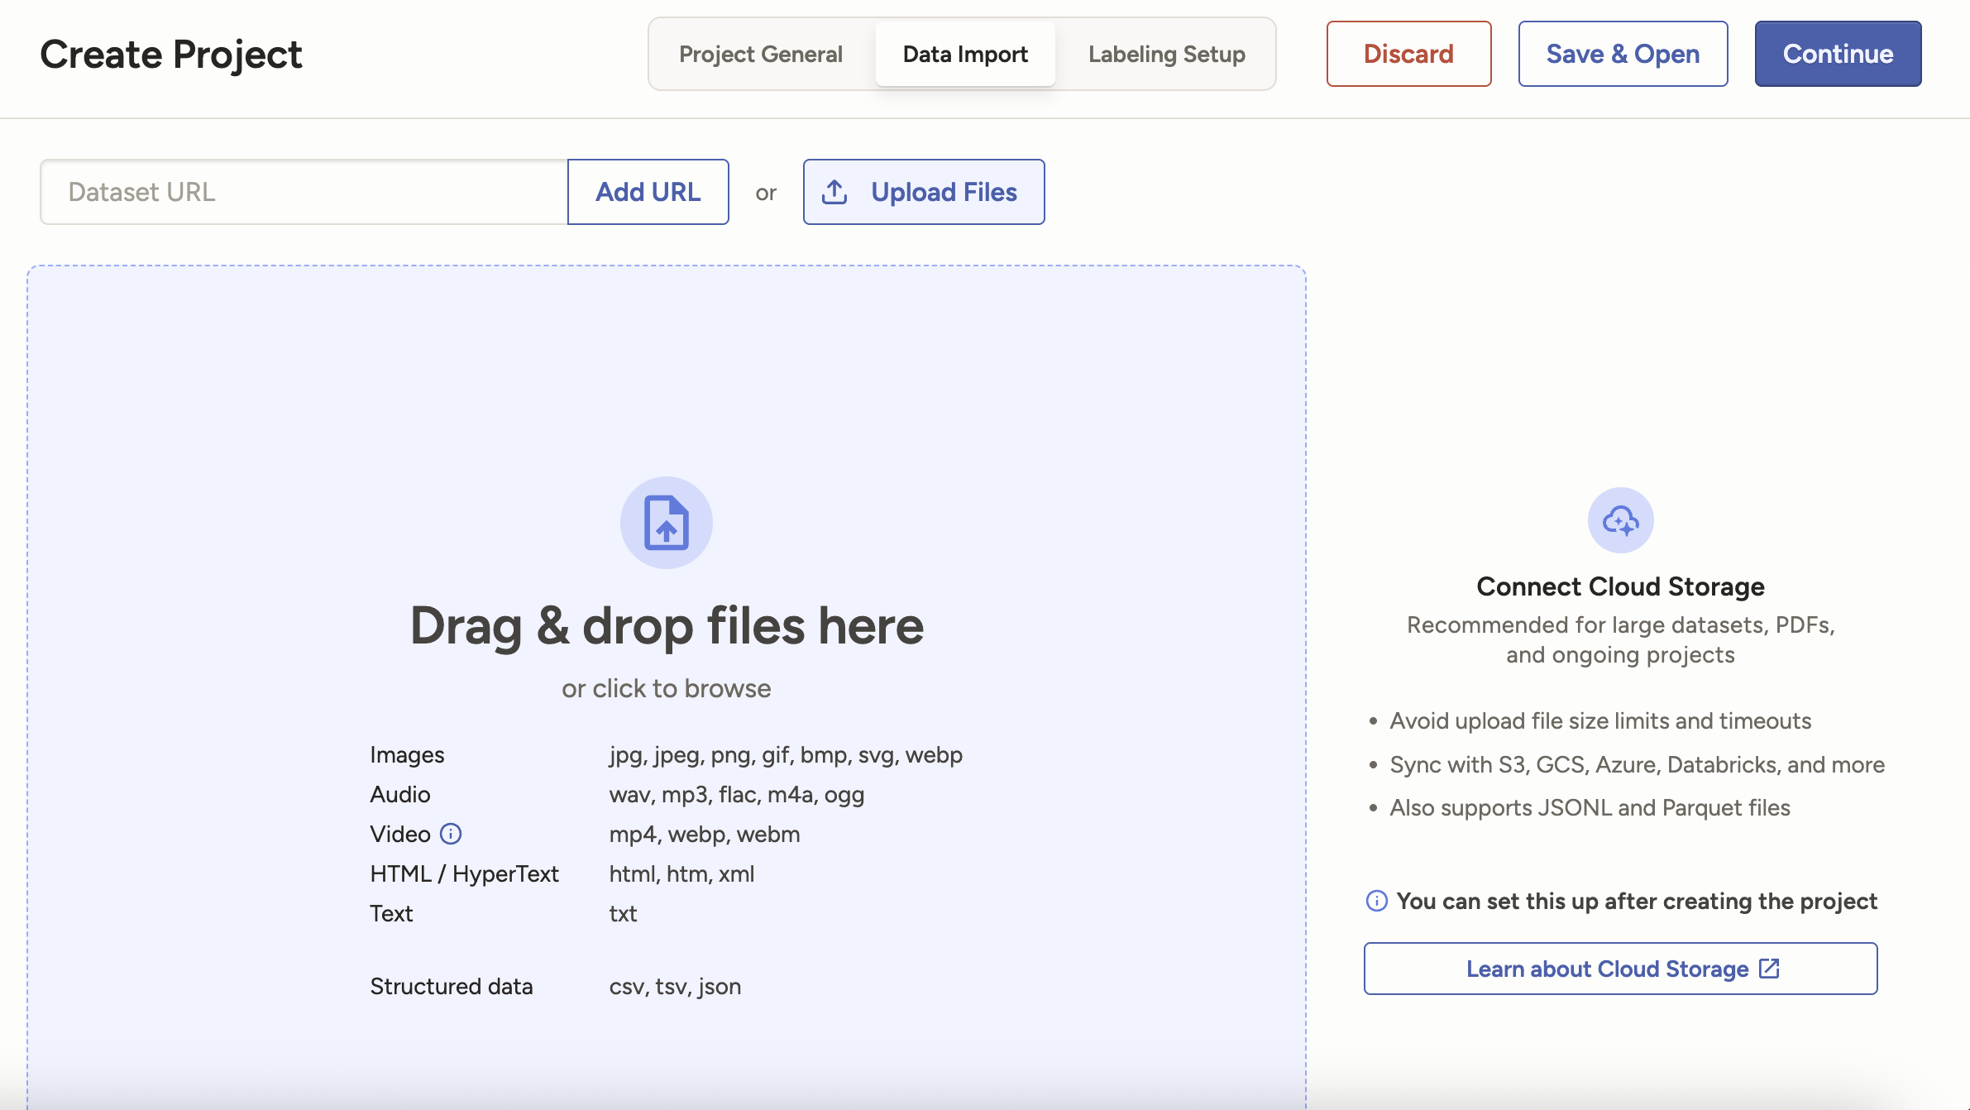1970x1110 pixels.
Task: Click the Create Project page title
Action: click(171, 55)
